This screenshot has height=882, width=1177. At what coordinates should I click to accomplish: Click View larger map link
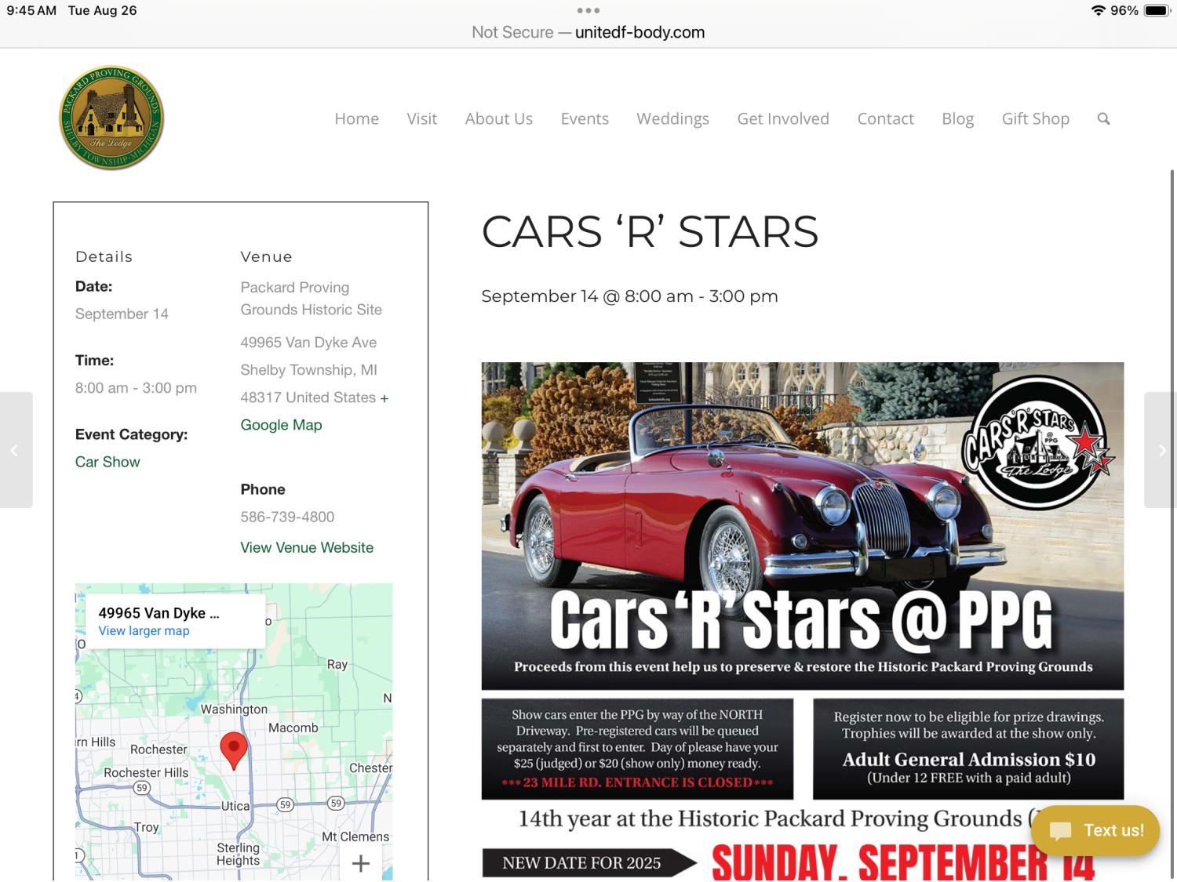tap(144, 630)
